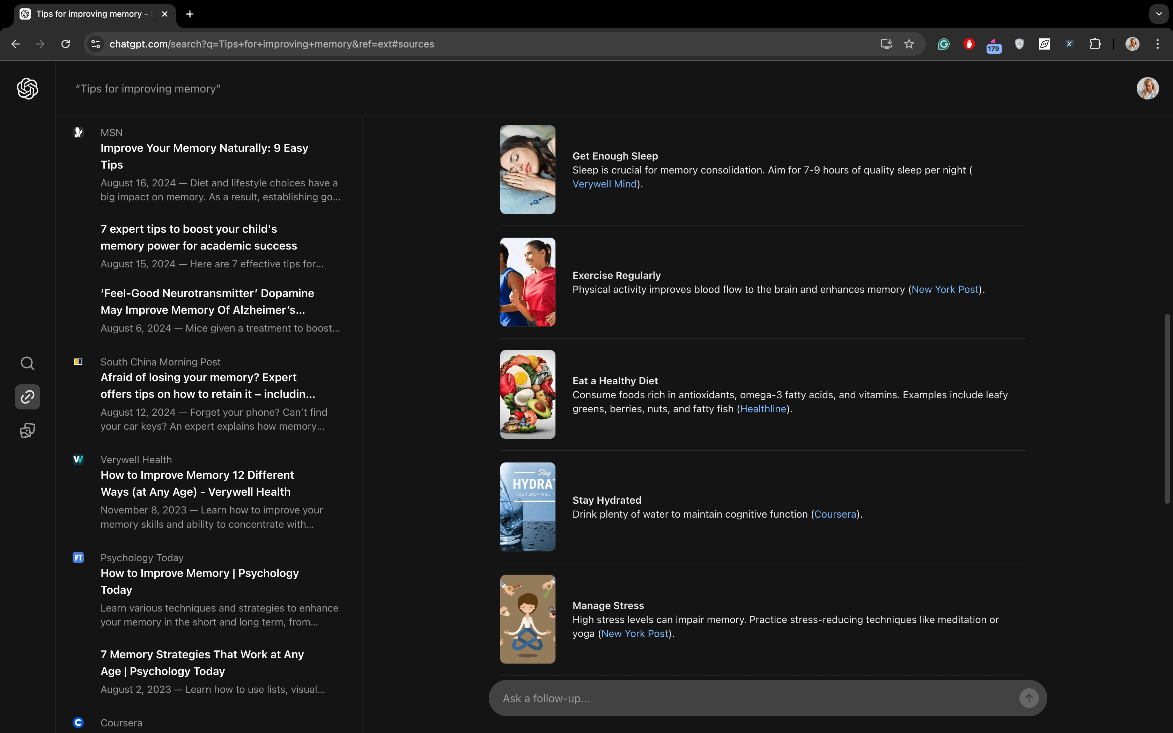The image size is (1173, 733).
Task: Select the Tips for improving memory tab
Action: point(95,14)
